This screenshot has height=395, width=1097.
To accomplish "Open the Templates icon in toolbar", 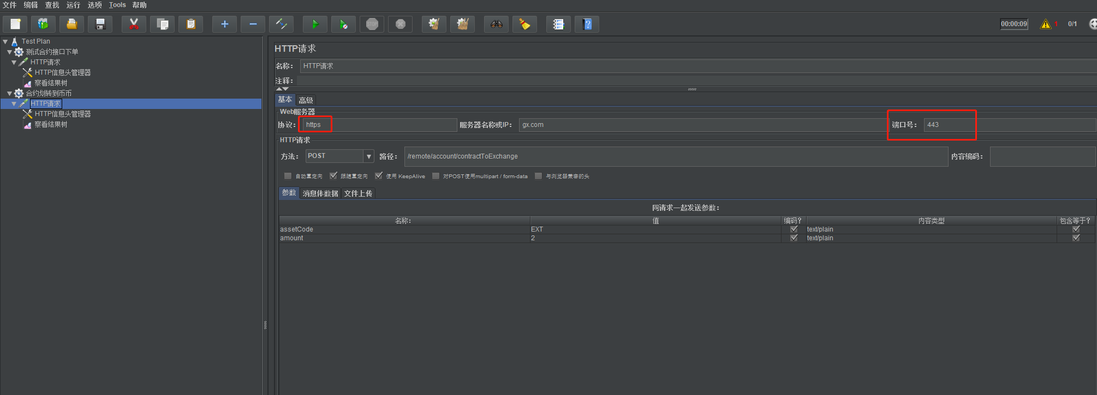I will pos(43,24).
